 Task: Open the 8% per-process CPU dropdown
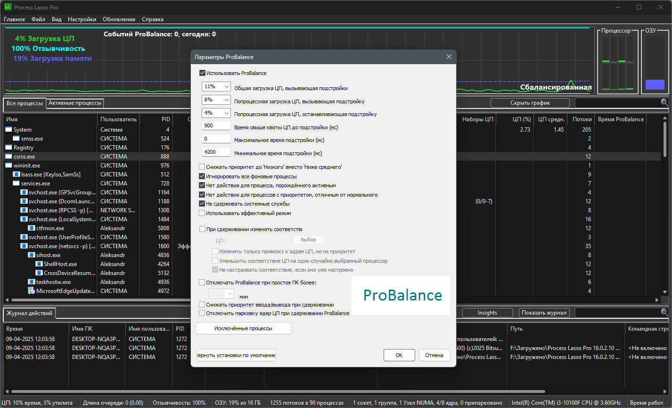(216, 100)
